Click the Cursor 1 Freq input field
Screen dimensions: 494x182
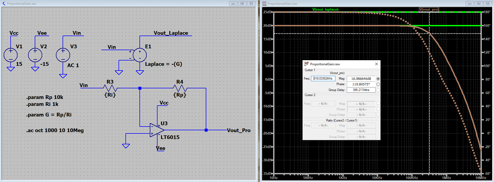click(323, 79)
